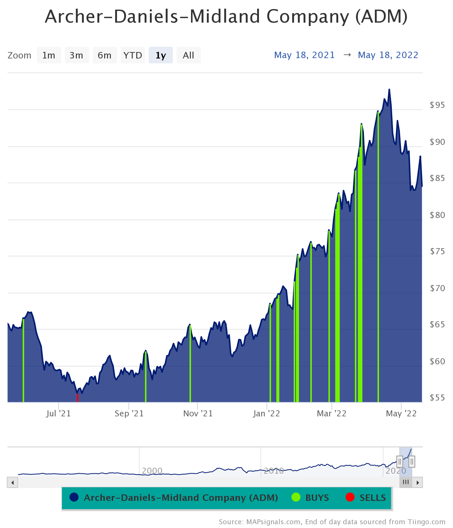The height and width of the screenshot is (528, 453).
Task: Click the $70 price axis label
Action: (x=438, y=289)
